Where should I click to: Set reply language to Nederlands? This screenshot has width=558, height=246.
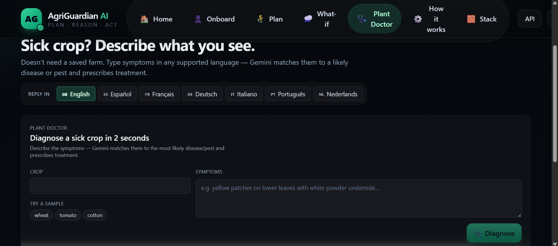point(338,94)
